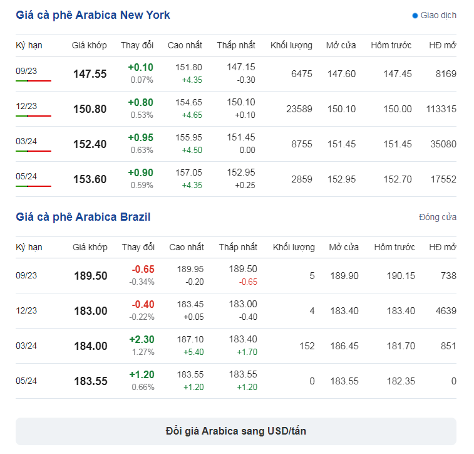
Task: Click the Thay đổi header in Brazil table
Action: coord(138,247)
